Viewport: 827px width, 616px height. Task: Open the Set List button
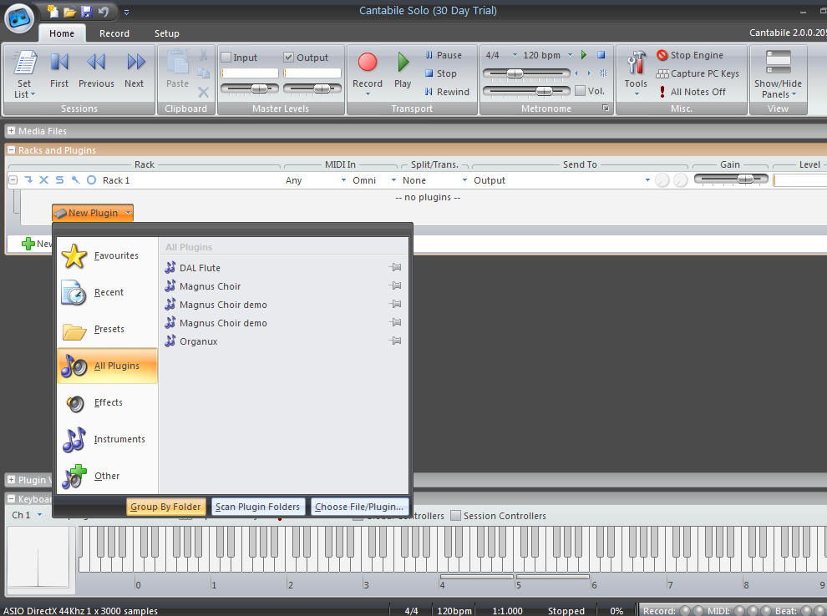pos(24,75)
